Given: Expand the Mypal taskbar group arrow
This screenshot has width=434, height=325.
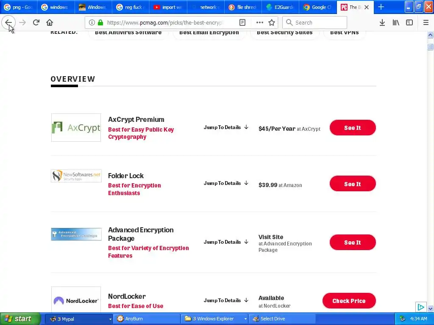Looking at the screenshot, I should [110, 319].
